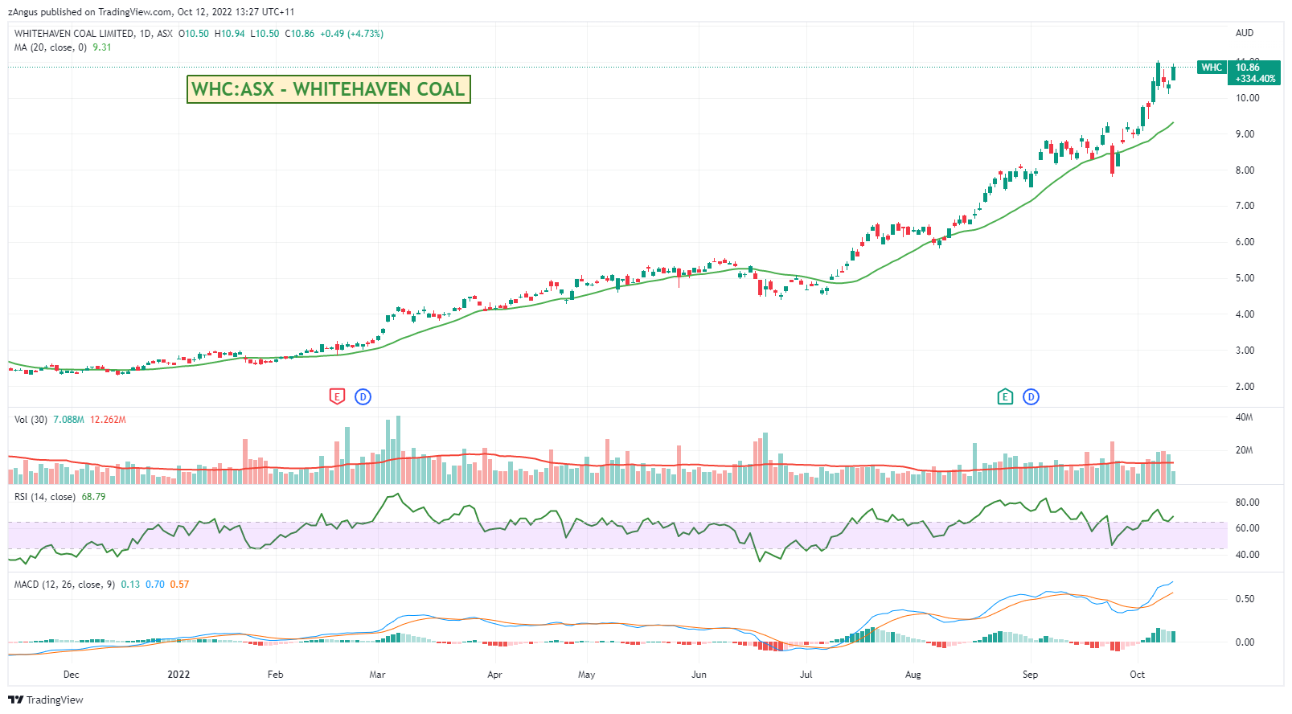Click the blue dividend D marker near February

363,396
